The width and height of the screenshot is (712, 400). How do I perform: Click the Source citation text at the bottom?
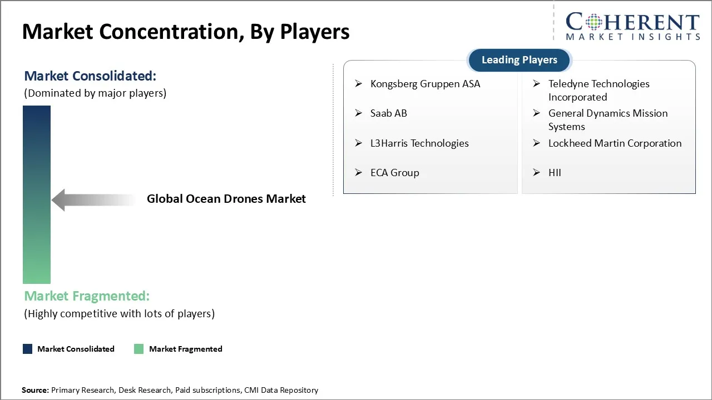(x=170, y=390)
